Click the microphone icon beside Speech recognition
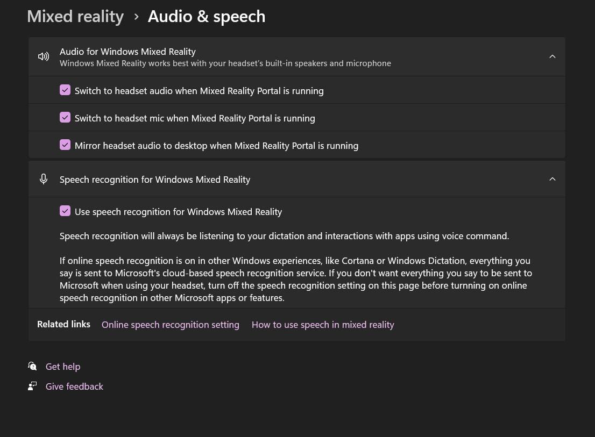Image resolution: width=595 pixels, height=437 pixels. (44, 179)
